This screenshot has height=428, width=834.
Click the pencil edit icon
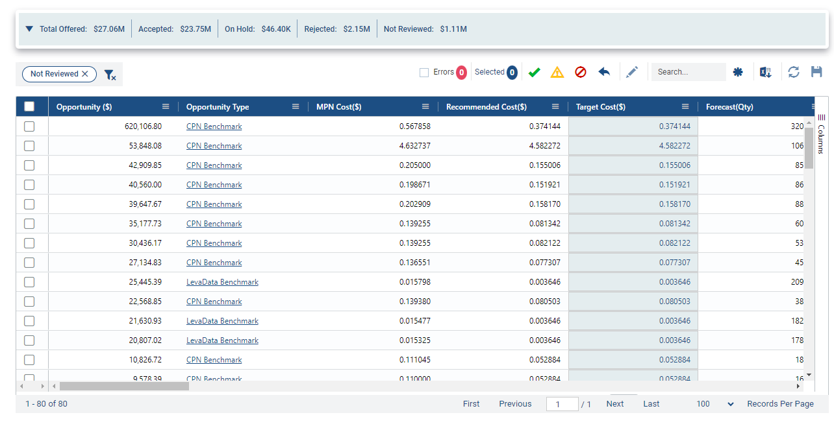(x=632, y=72)
